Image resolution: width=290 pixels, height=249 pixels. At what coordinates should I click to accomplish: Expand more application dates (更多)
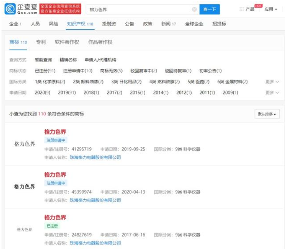pos(272,92)
